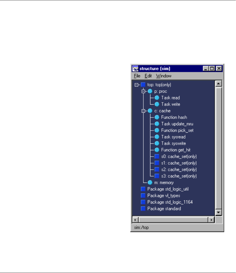Click the circle icon next to Function pick_set

click(157, 130)
